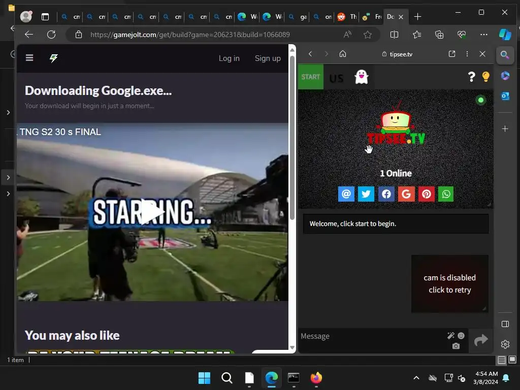The width and height of the screenshot is (520, 390).
Task: Click the camera snapshot icon
Action: click(x=456, y=346)
